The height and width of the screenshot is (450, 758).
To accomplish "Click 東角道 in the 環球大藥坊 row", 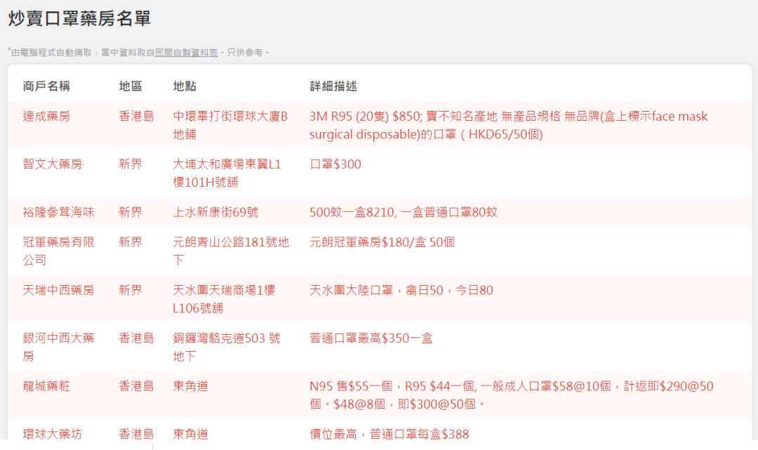I will point(190,434).
